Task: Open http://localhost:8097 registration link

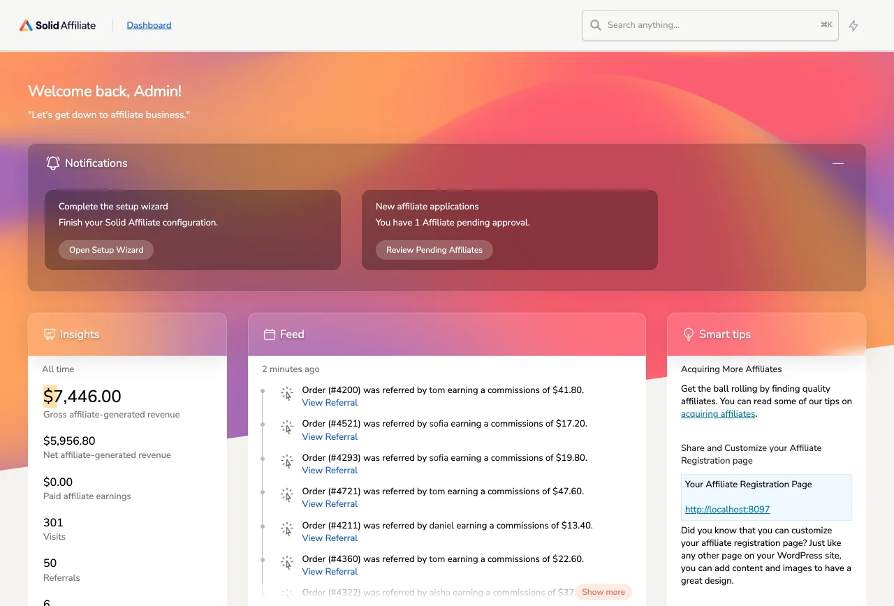Action: coord(727,510)
